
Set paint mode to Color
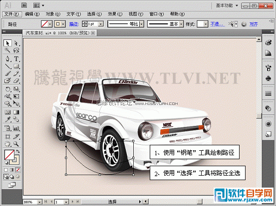pyautogui.click(x=6, y=170)
